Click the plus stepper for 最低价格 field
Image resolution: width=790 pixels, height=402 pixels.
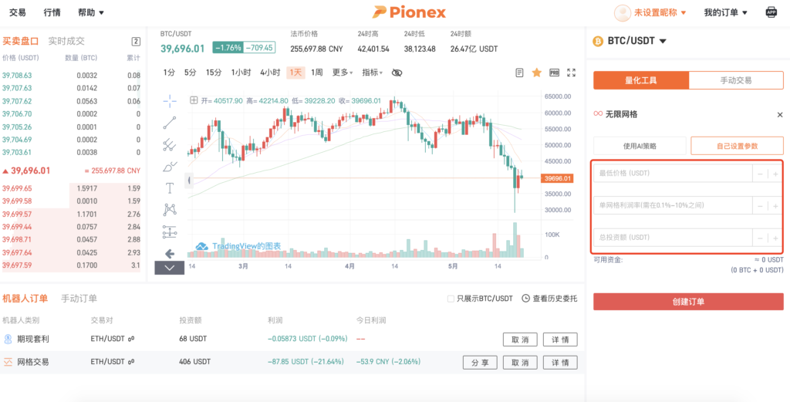(x=775, y=174)
